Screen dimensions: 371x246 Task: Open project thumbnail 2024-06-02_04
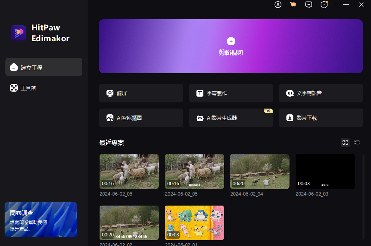[260, 172]
